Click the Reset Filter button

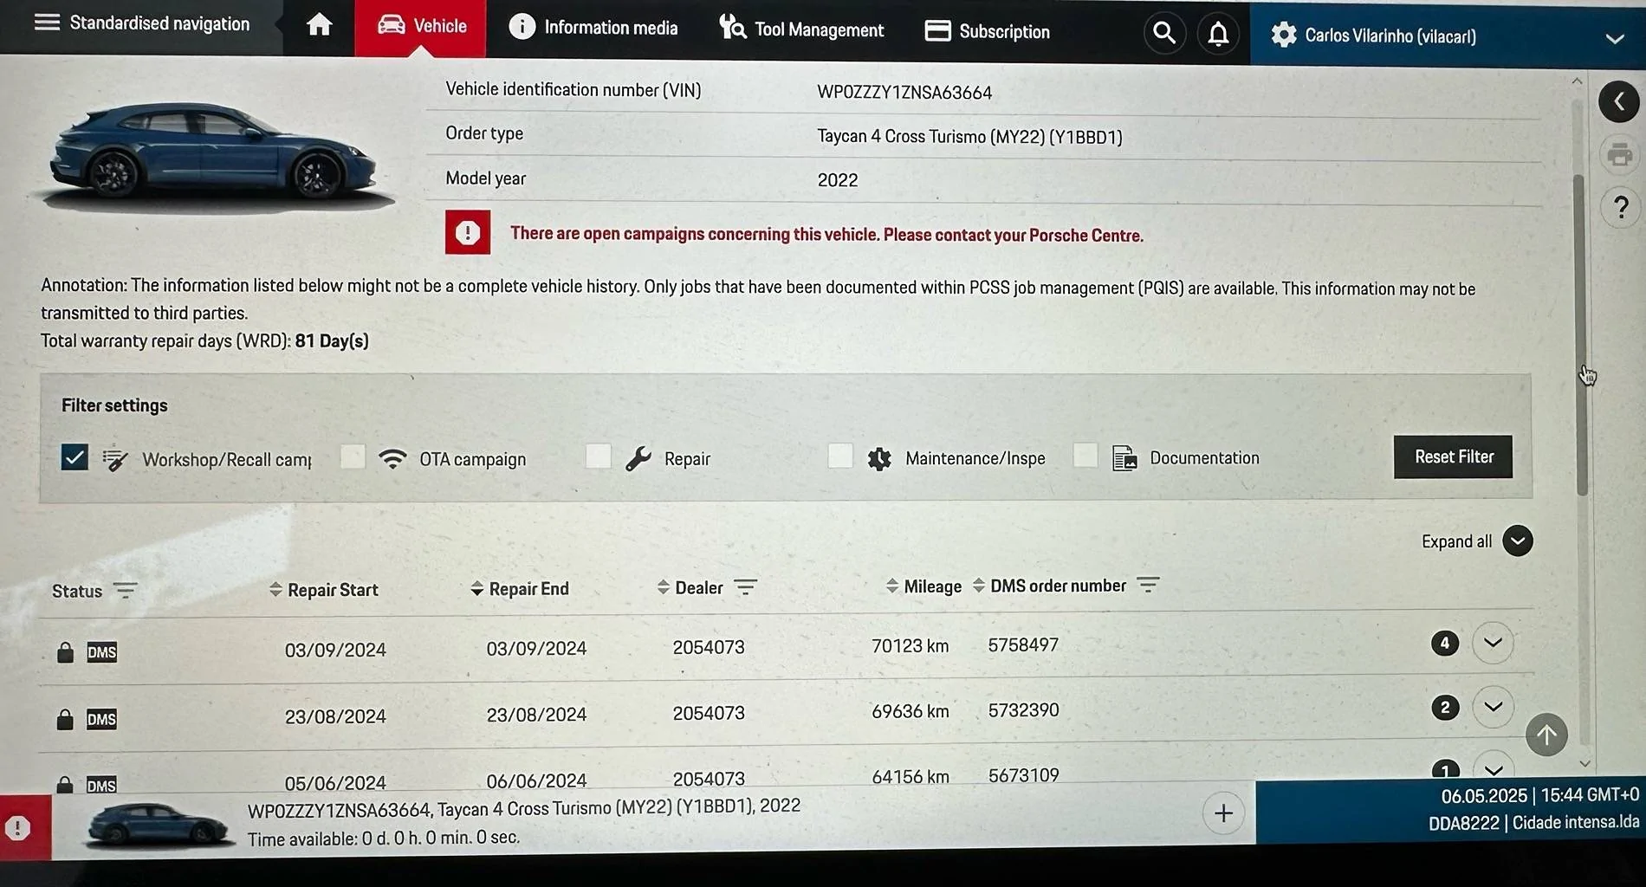[1453, 456]
